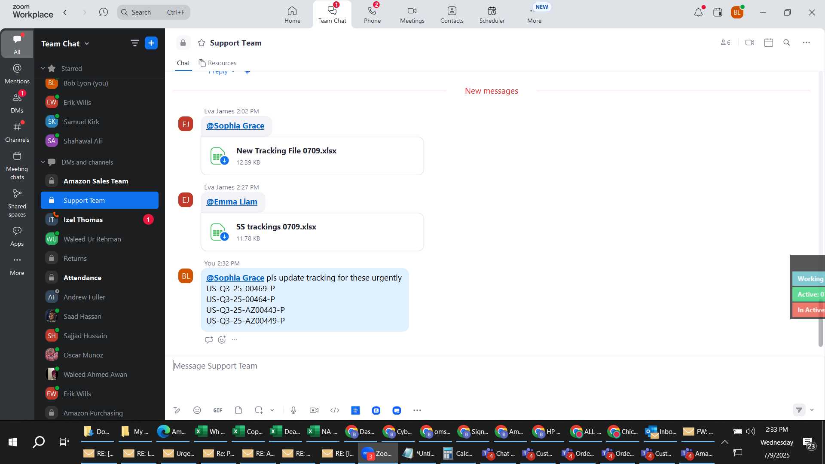The image size is (825, 464).
Task: Open Attendance channel
Action: (100, 278)
